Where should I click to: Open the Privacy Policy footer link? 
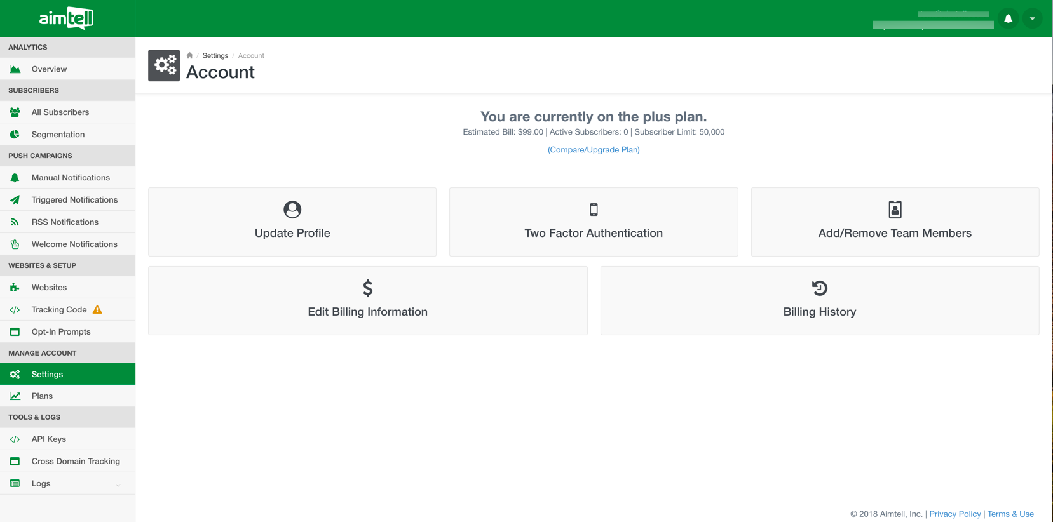pos(954,514)
